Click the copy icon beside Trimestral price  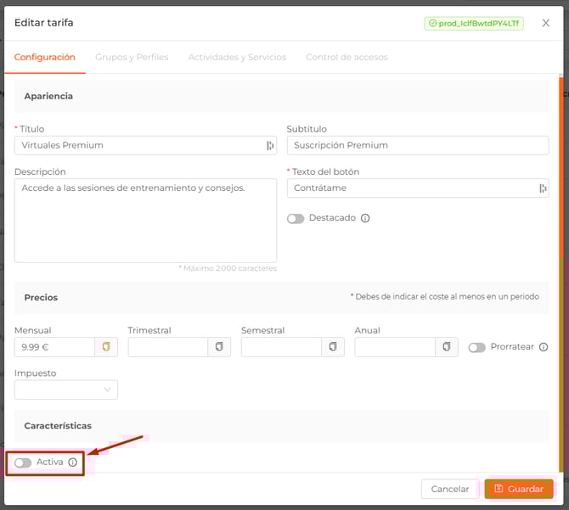[x=219, y=347]
